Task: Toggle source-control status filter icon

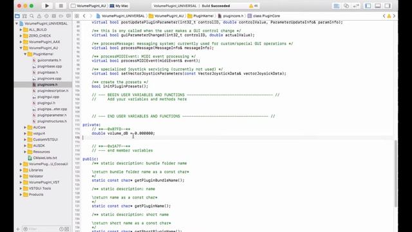Action: click(67, 229)
